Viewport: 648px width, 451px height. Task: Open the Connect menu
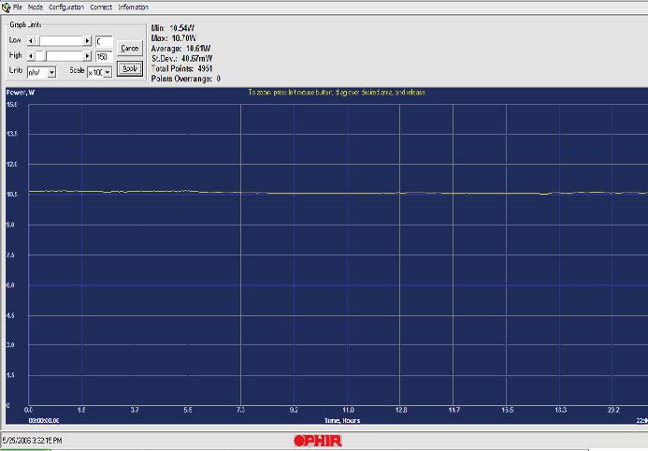(x=101, y=7)
